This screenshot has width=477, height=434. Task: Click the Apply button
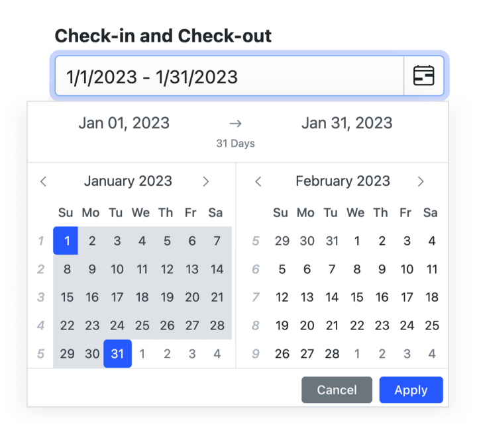tap(411, 390)
